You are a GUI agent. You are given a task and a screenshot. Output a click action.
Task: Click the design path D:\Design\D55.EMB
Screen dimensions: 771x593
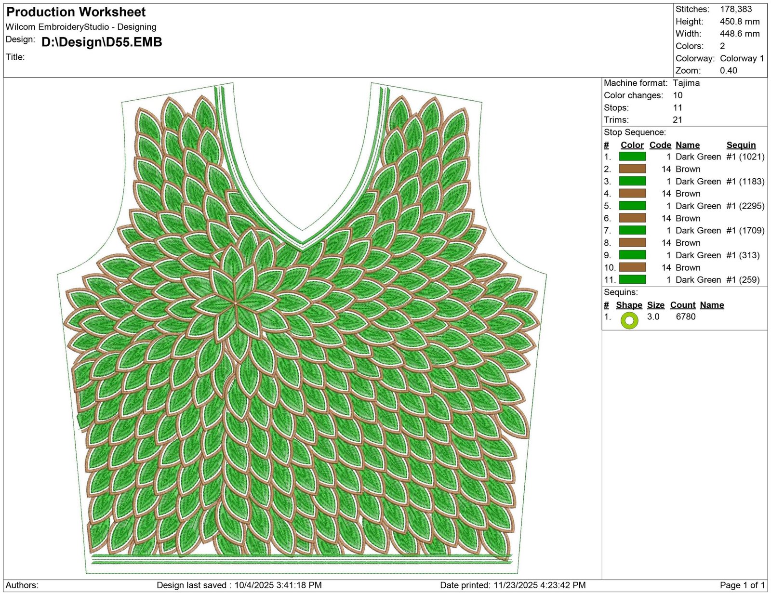(x=102, y=42)
